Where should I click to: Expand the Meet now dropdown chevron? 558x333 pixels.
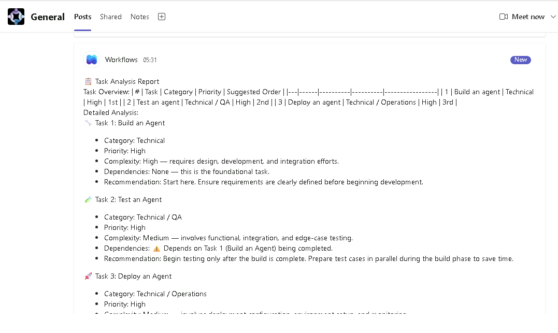[553, 17]
